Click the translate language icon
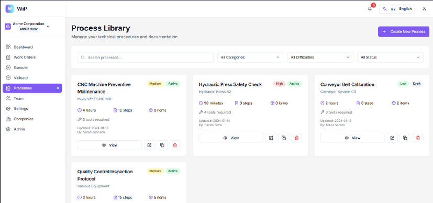433x203 pixels. (x=384, y=9)
